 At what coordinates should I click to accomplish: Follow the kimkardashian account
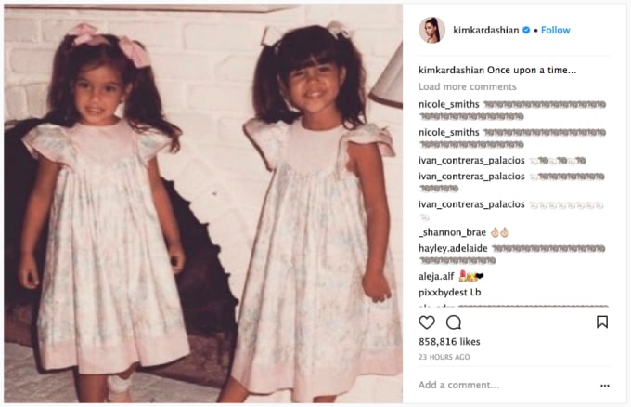[x=555, y=31]
